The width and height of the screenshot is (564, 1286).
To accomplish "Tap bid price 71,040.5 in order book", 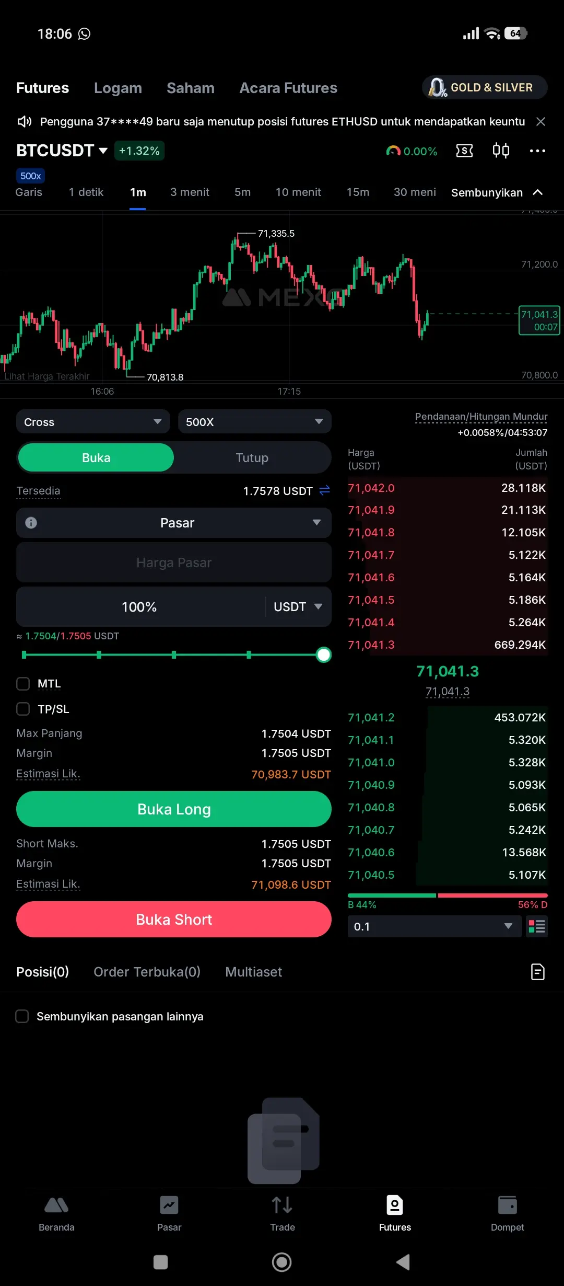I will 371,875.
